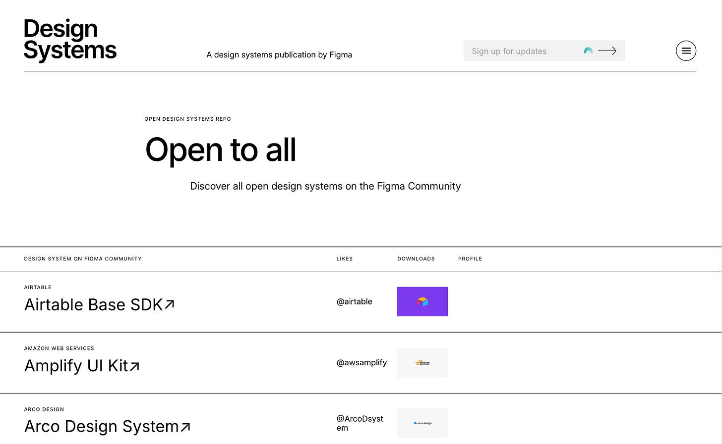This screenshot has height=444, width=722.
Task: Click the AMAZON WEB SERVICES label
Action: click(59, 348)
